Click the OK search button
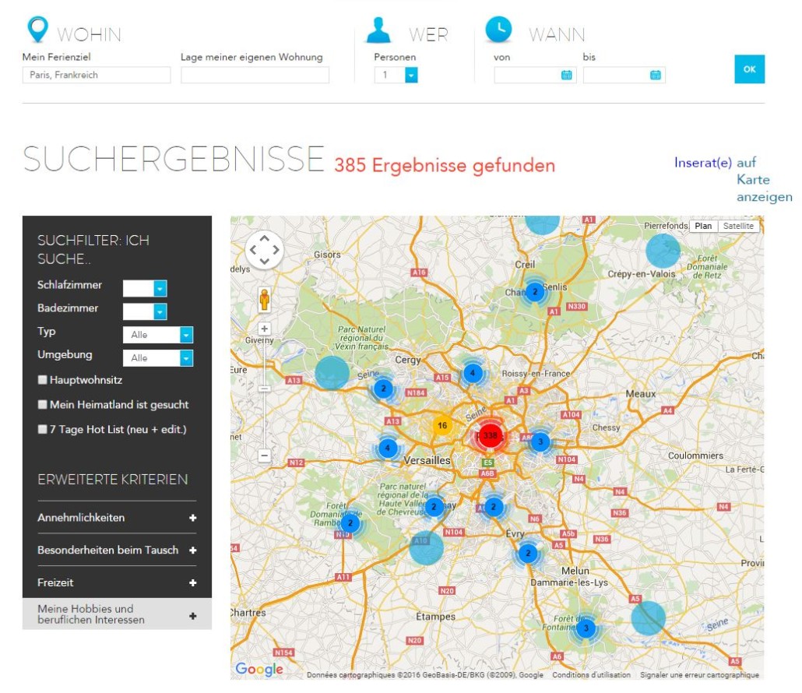This screenshot has width=802, height=693. (749, 69)
